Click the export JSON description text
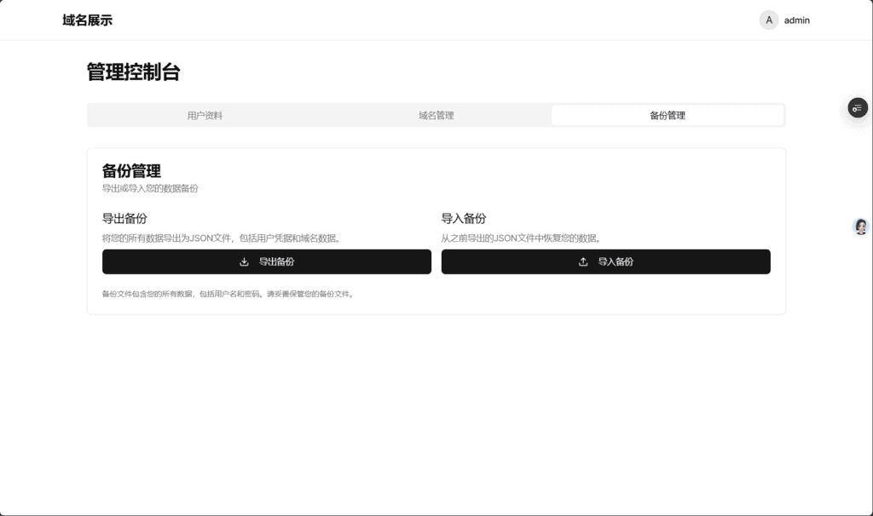 222,238
